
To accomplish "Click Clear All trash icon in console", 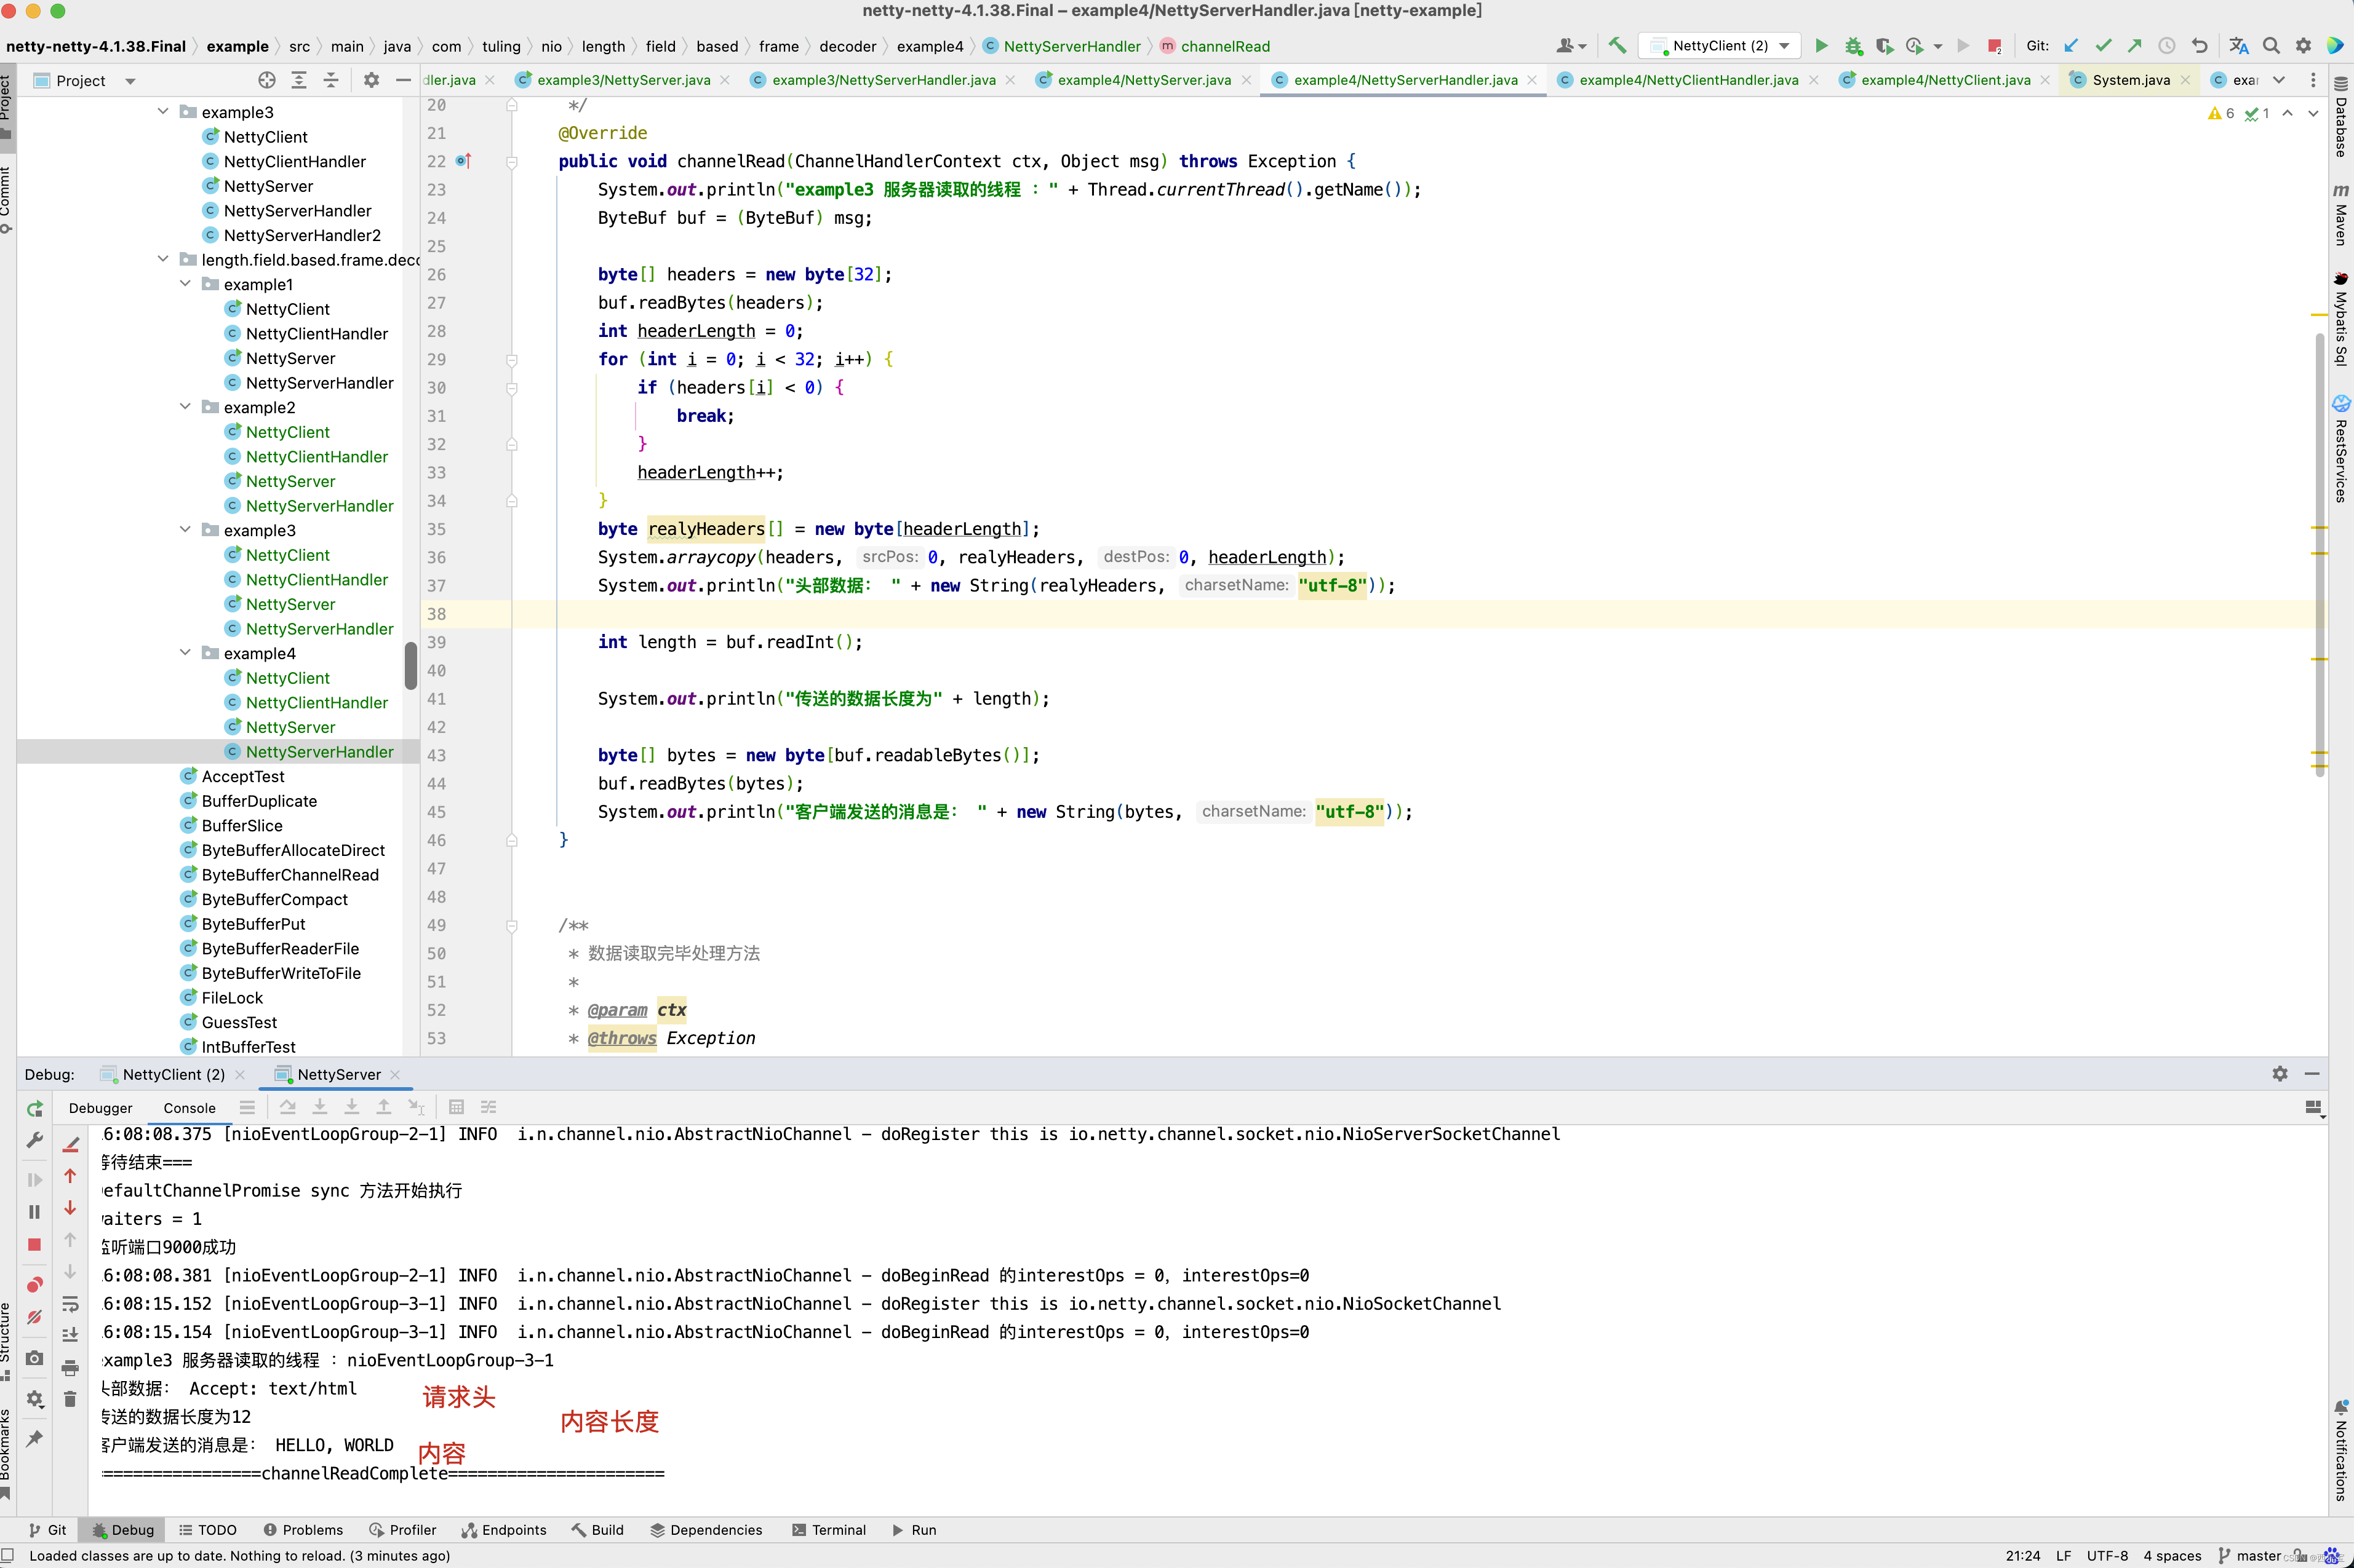I will coord(70,1399).
